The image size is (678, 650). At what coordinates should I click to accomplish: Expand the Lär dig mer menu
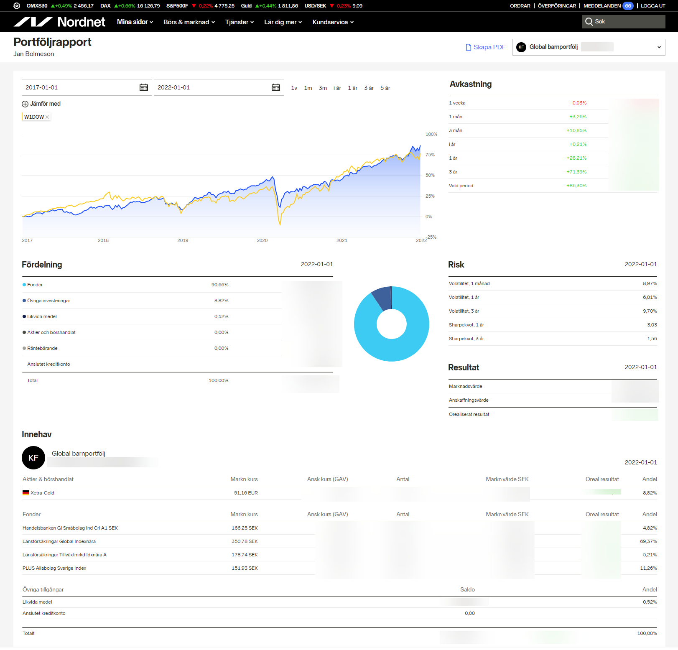click(x=283, y=22)
